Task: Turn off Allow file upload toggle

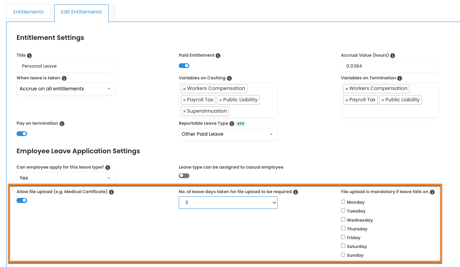Action: 22,200
